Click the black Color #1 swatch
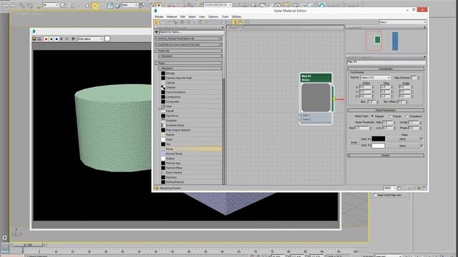Screen dimensions: 458x257 (379, 139)
